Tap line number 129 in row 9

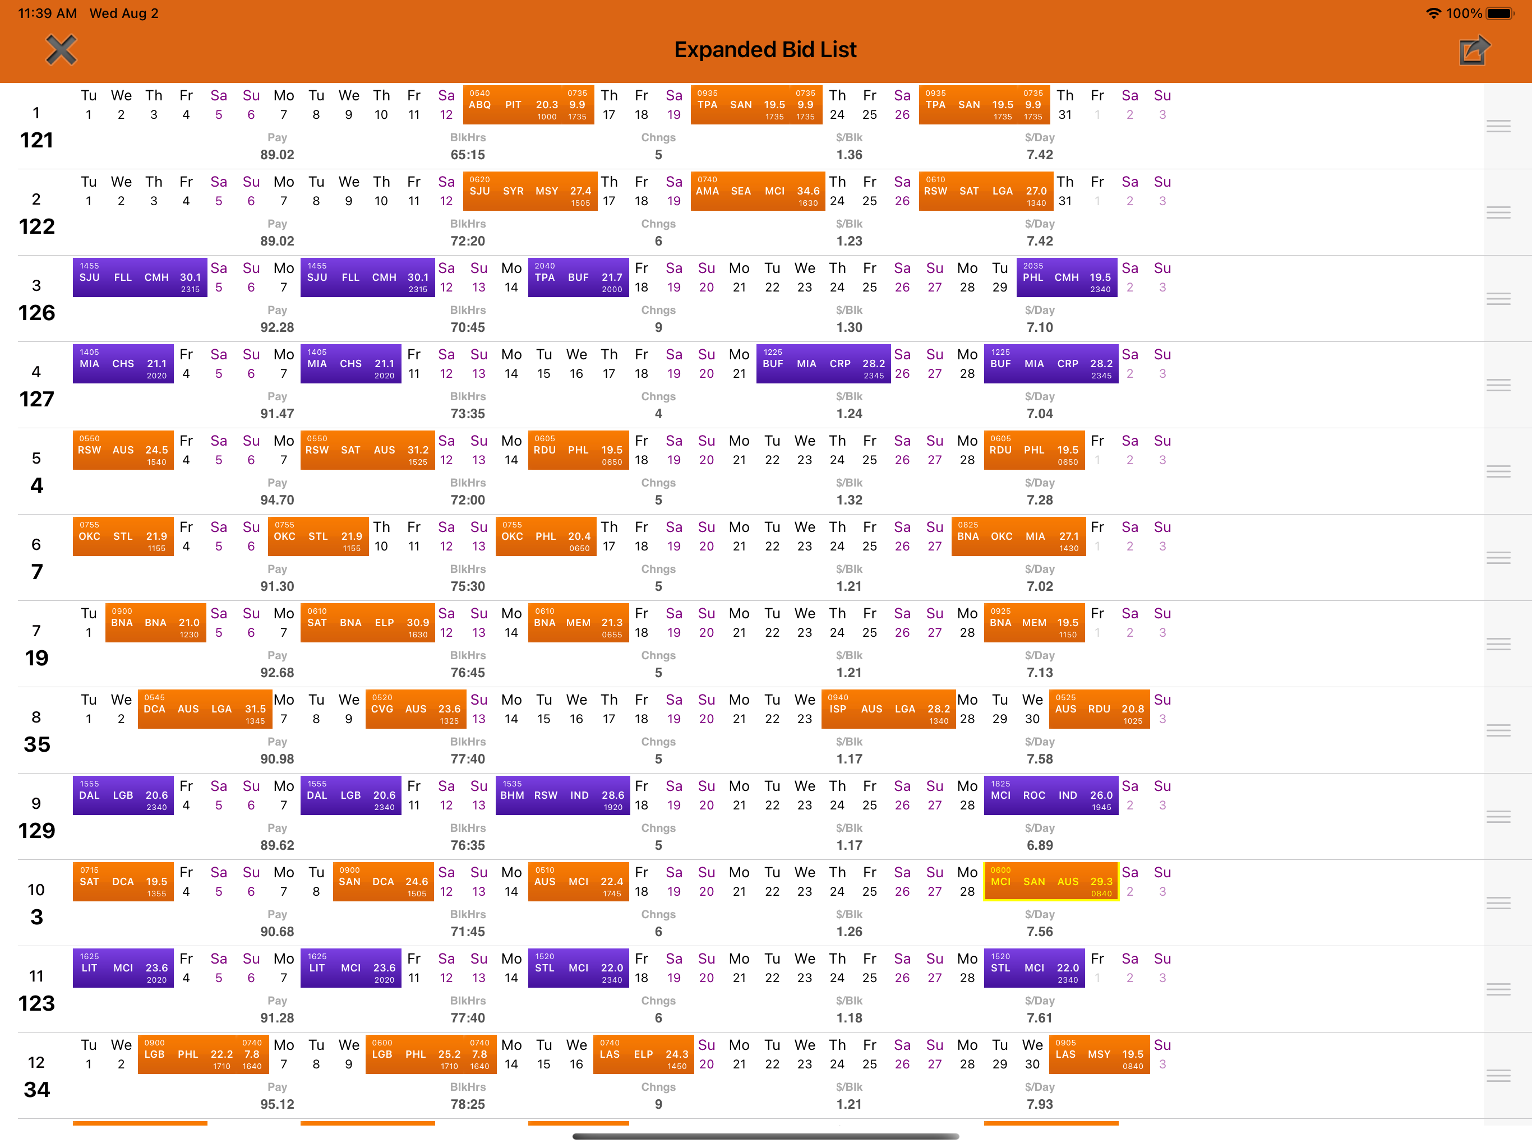[36, 831]
